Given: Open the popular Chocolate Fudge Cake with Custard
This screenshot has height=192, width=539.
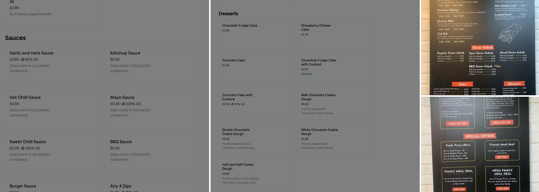Looking at the screenshot, I should coord(335,70).
